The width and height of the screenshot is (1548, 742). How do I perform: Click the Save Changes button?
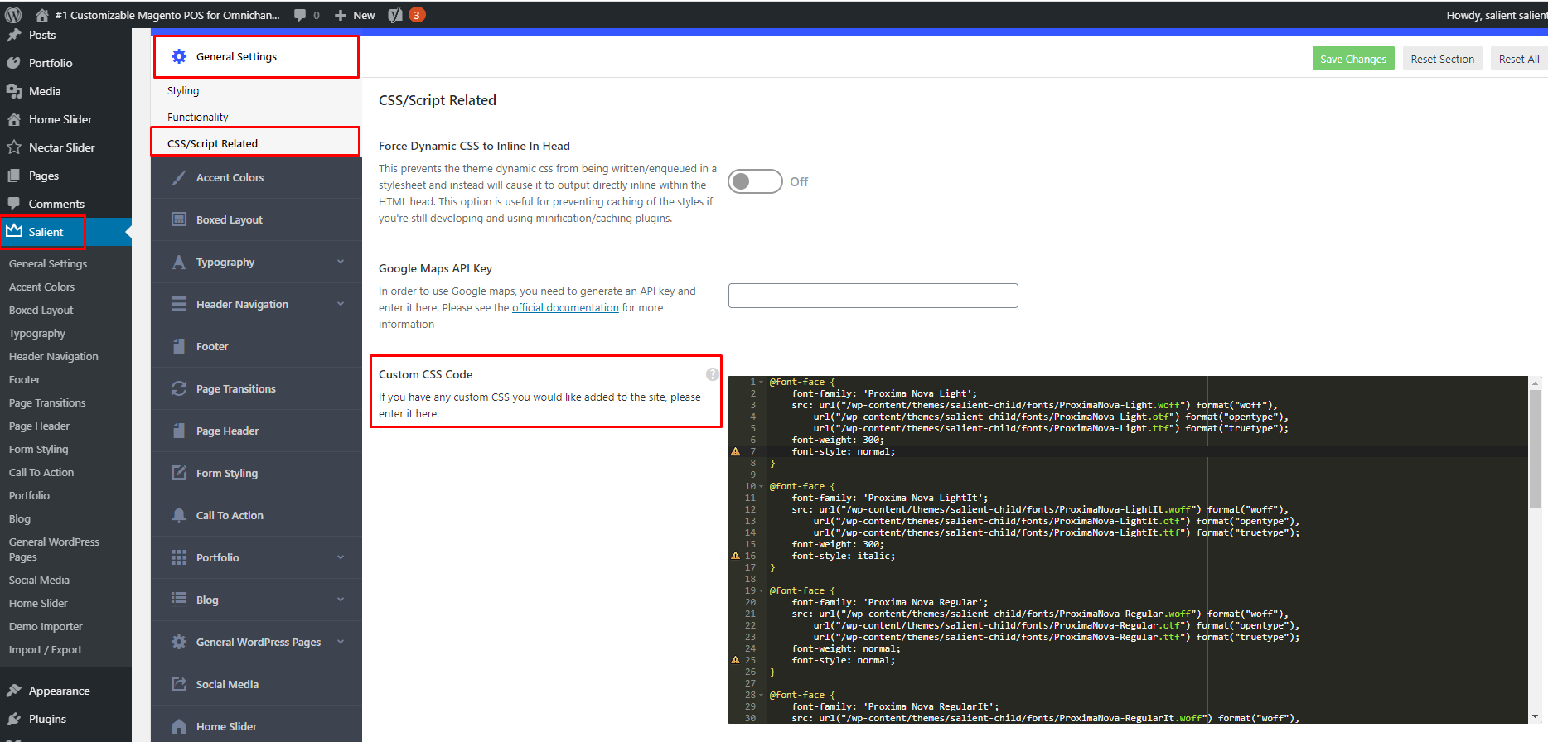click(1353, 59)
